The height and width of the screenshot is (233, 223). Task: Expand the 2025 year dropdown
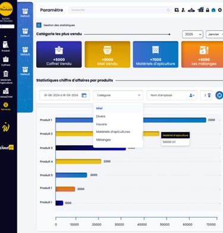pos(193,34)
